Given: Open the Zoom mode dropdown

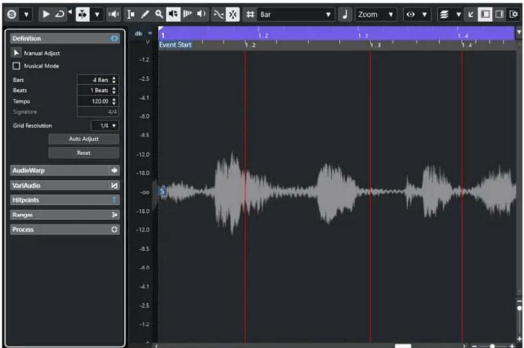Looking at the screenshot, I should [x=376, y=15].
